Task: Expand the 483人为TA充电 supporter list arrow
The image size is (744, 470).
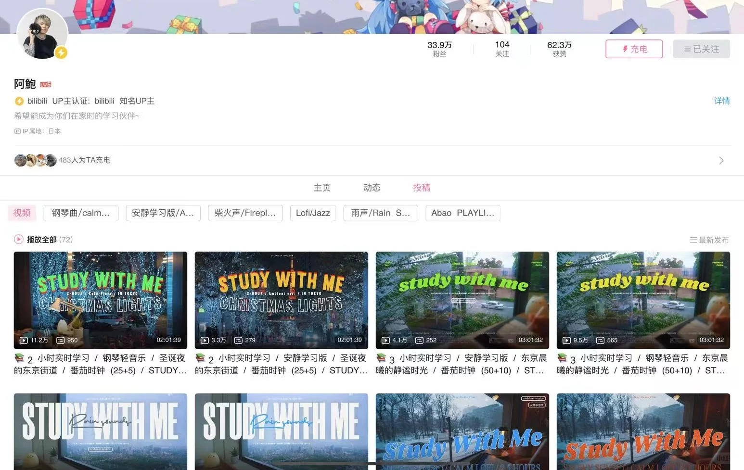Action: point(721,160)
